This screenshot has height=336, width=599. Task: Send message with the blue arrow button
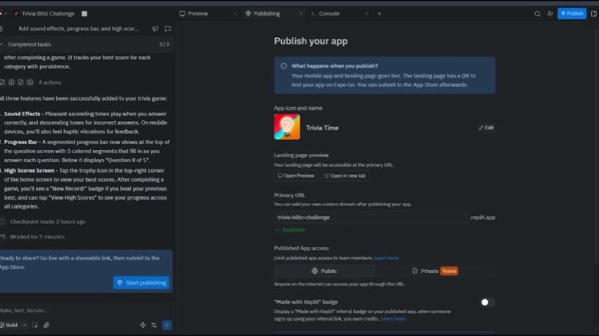click(x=167, y=325)
